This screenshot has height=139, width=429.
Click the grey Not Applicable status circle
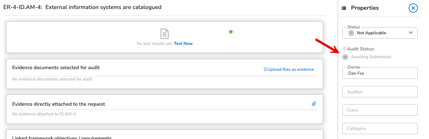pyautogui.click(x=351, y=33)
